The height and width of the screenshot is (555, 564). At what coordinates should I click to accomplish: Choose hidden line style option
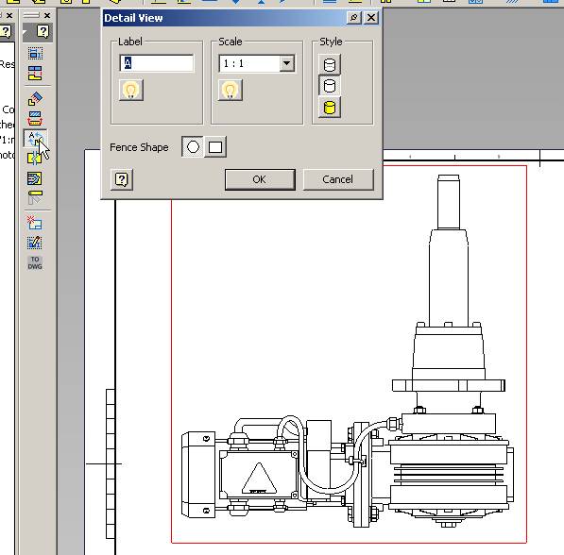click(330, 65)
